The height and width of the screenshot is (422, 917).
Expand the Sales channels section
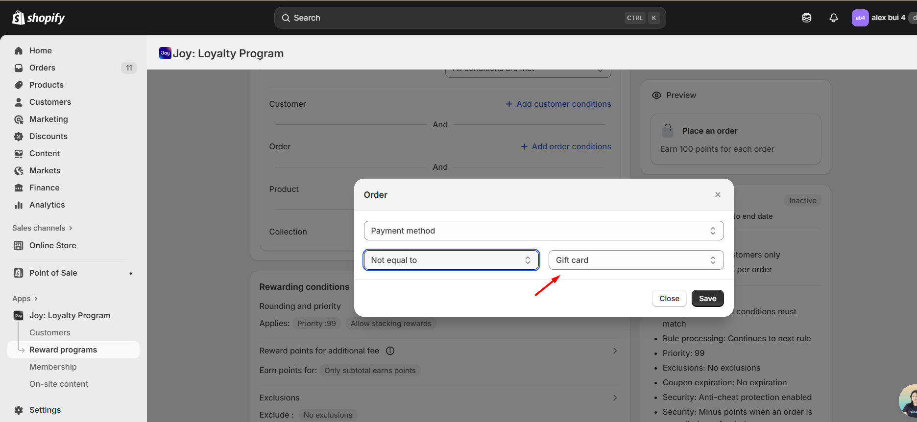42,228
